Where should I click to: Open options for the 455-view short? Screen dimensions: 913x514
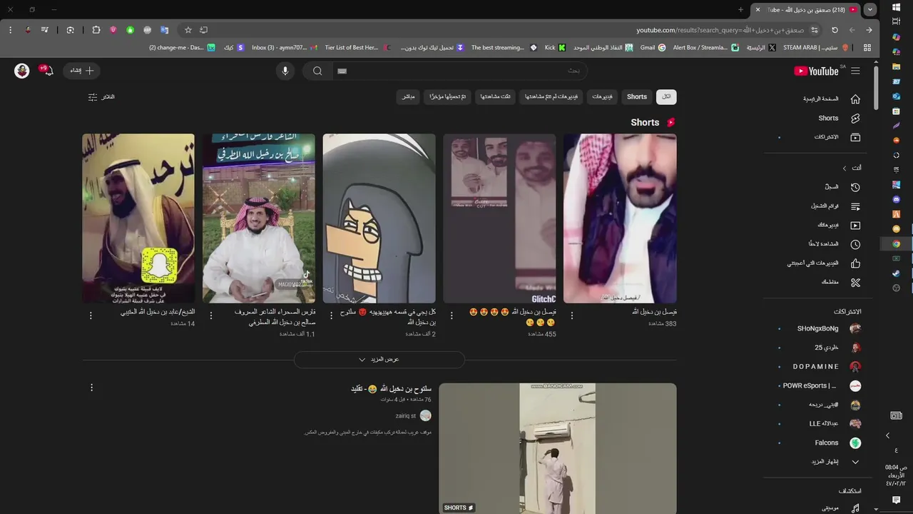pos(452,316)
